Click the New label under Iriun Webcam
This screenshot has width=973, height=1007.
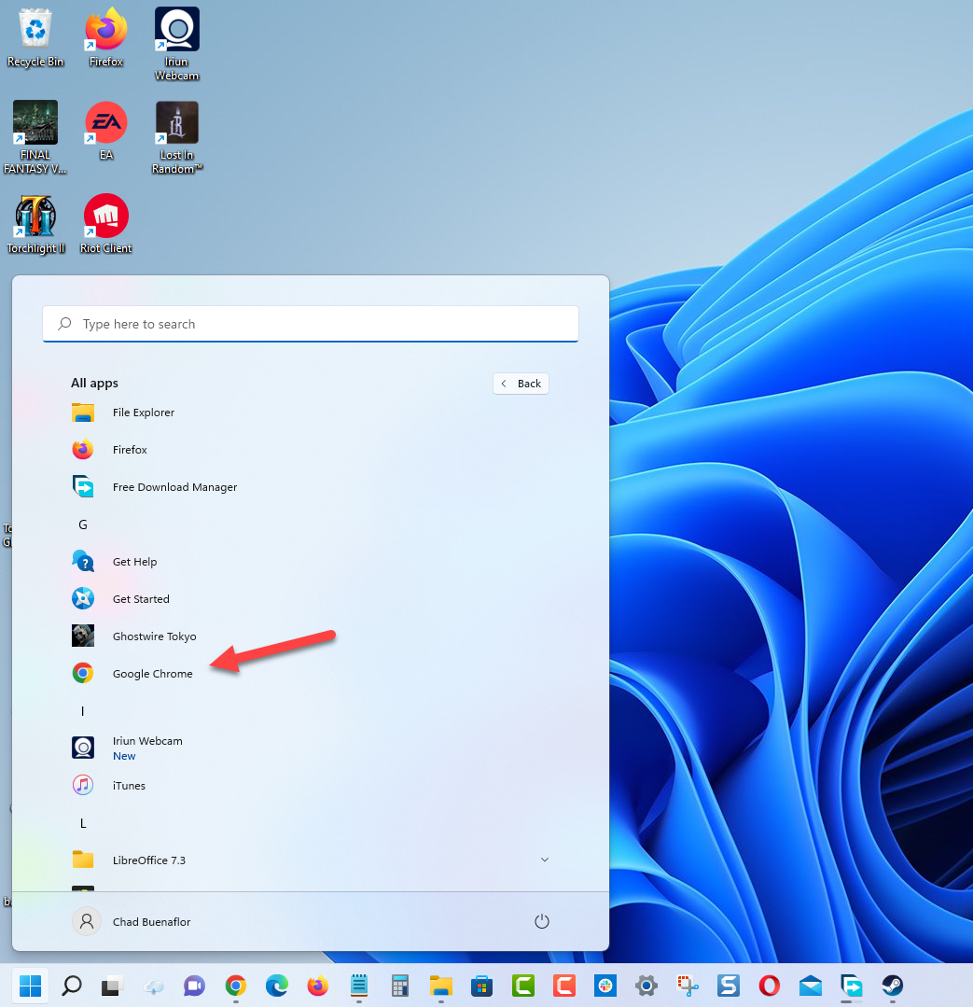click(124, 756)
